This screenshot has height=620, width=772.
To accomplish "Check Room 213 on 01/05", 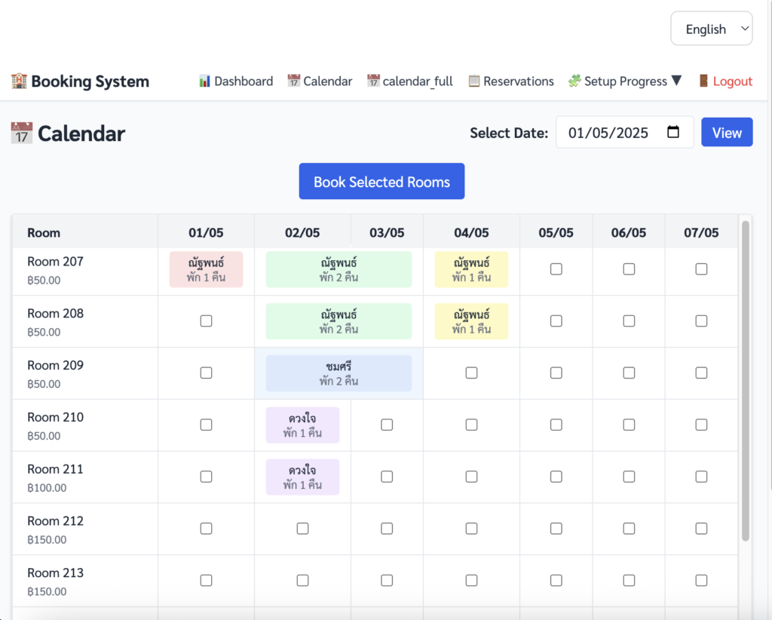I will (x=206, y=581).
